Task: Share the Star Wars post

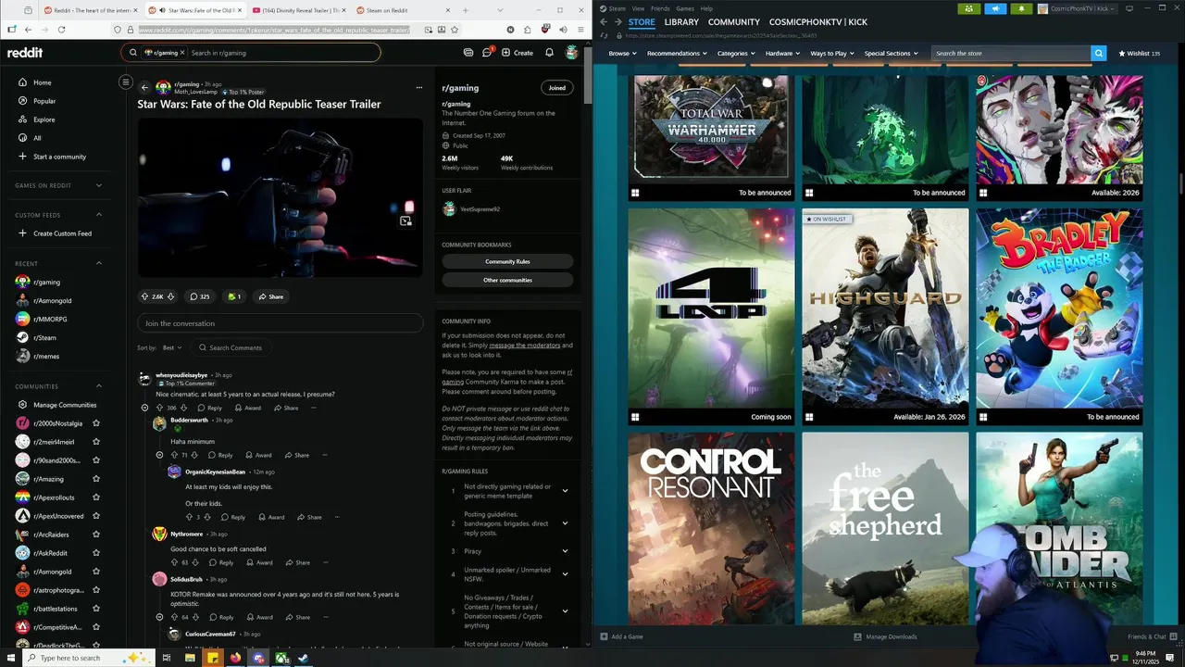Action: tap(270, 296)
